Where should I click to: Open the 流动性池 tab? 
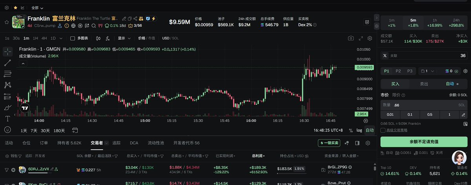pyautogui.click(x=156, y=143)
